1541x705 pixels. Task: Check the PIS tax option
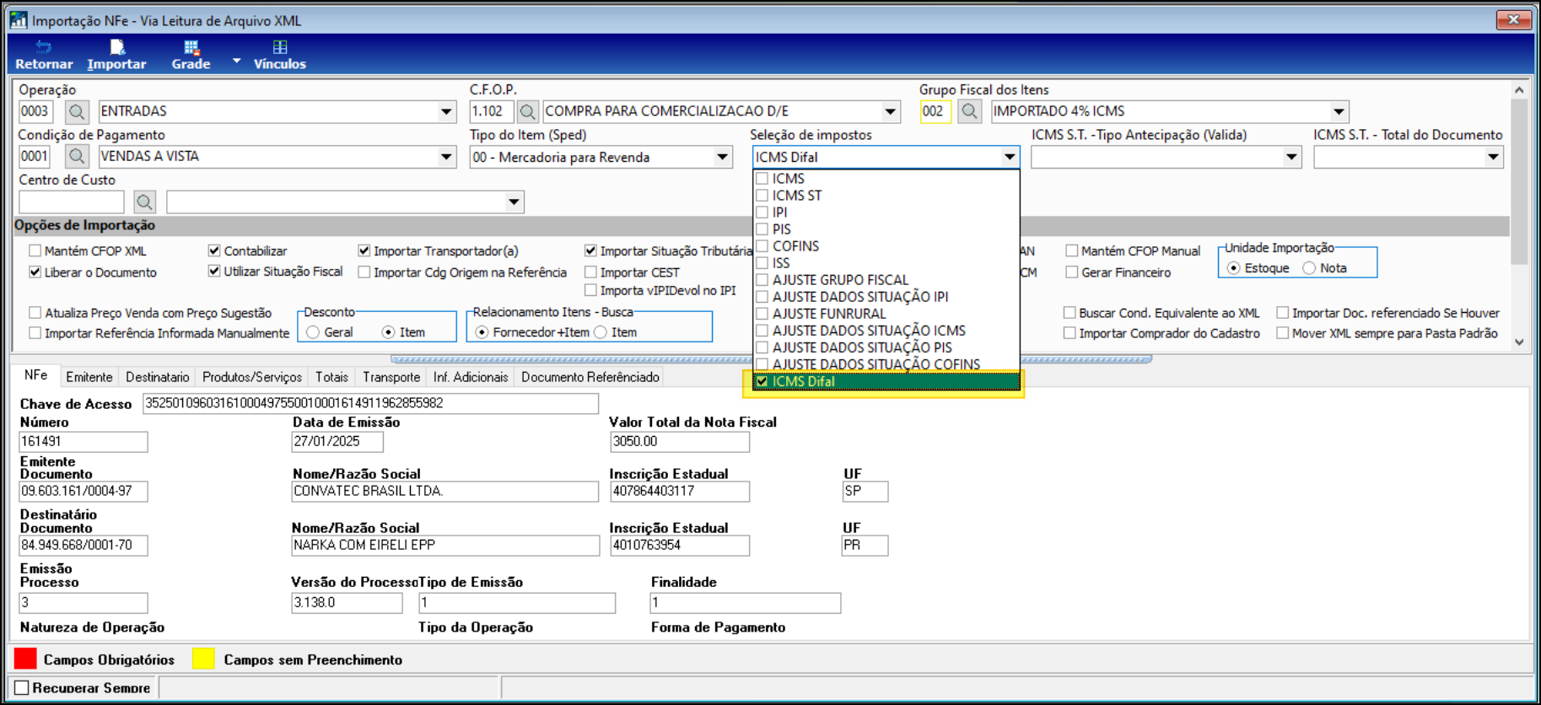tap(762, 229)
